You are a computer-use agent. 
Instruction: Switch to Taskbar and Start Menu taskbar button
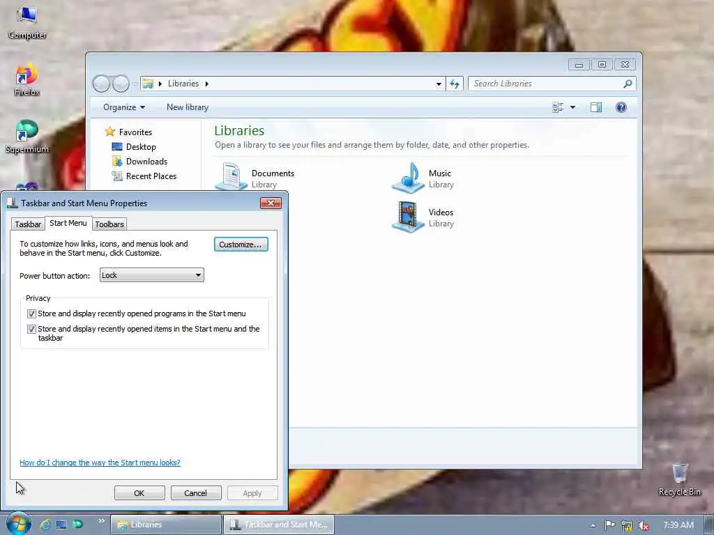pos(279,525)
